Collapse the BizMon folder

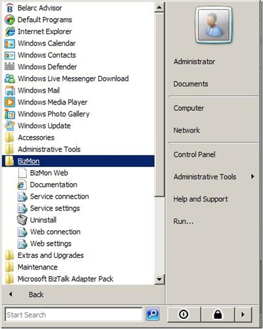pyautogui.click(x=78, y=161)
